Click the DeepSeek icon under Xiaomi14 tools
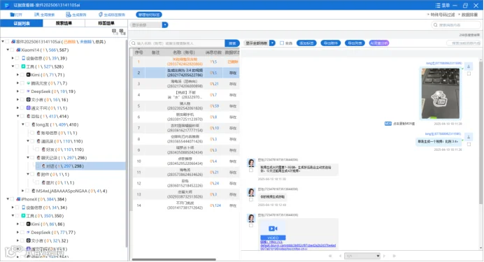Viewport: 484px width, 262px height. point(28,92)
